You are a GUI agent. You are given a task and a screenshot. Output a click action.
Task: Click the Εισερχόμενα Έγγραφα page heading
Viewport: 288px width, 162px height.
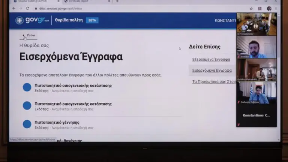(71, 57)
